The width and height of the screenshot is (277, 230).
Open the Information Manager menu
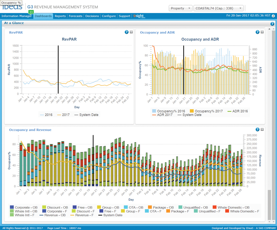pyautogui.click(x=17, y=16)
